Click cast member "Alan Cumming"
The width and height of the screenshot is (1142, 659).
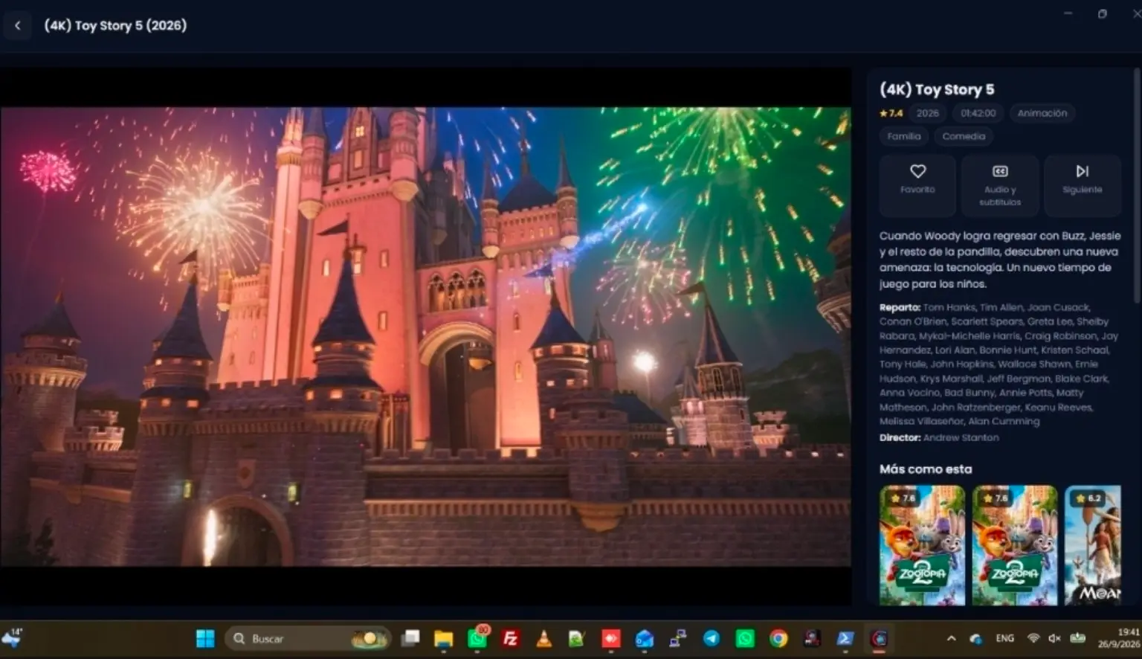tap(1005, 422)
